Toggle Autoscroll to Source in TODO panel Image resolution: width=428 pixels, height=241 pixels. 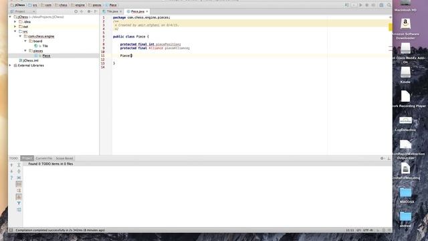coord(19,177)
